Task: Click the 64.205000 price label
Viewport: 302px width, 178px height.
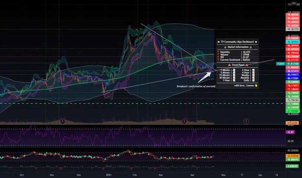Action: point(293,107)
